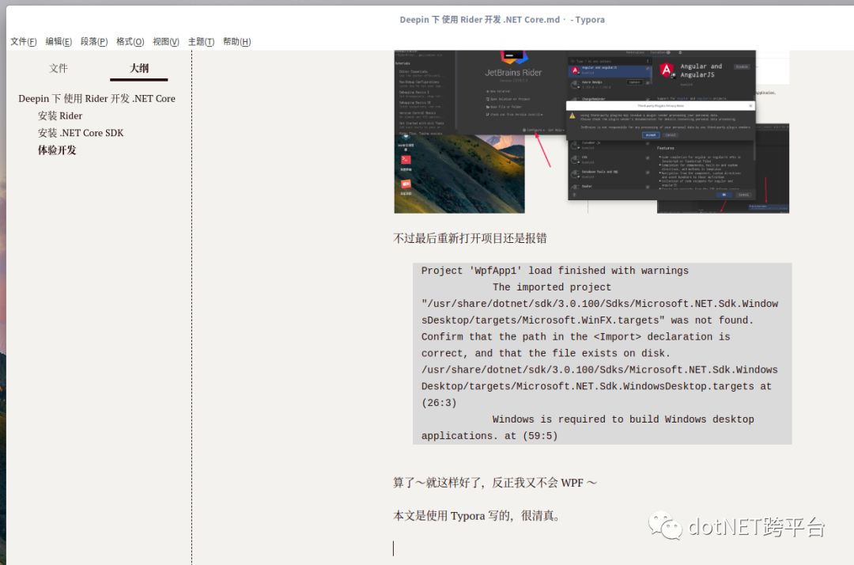Jump to outline heading 安装 .NET Core SDK
854x565 pixels.
tap(81, 133)
